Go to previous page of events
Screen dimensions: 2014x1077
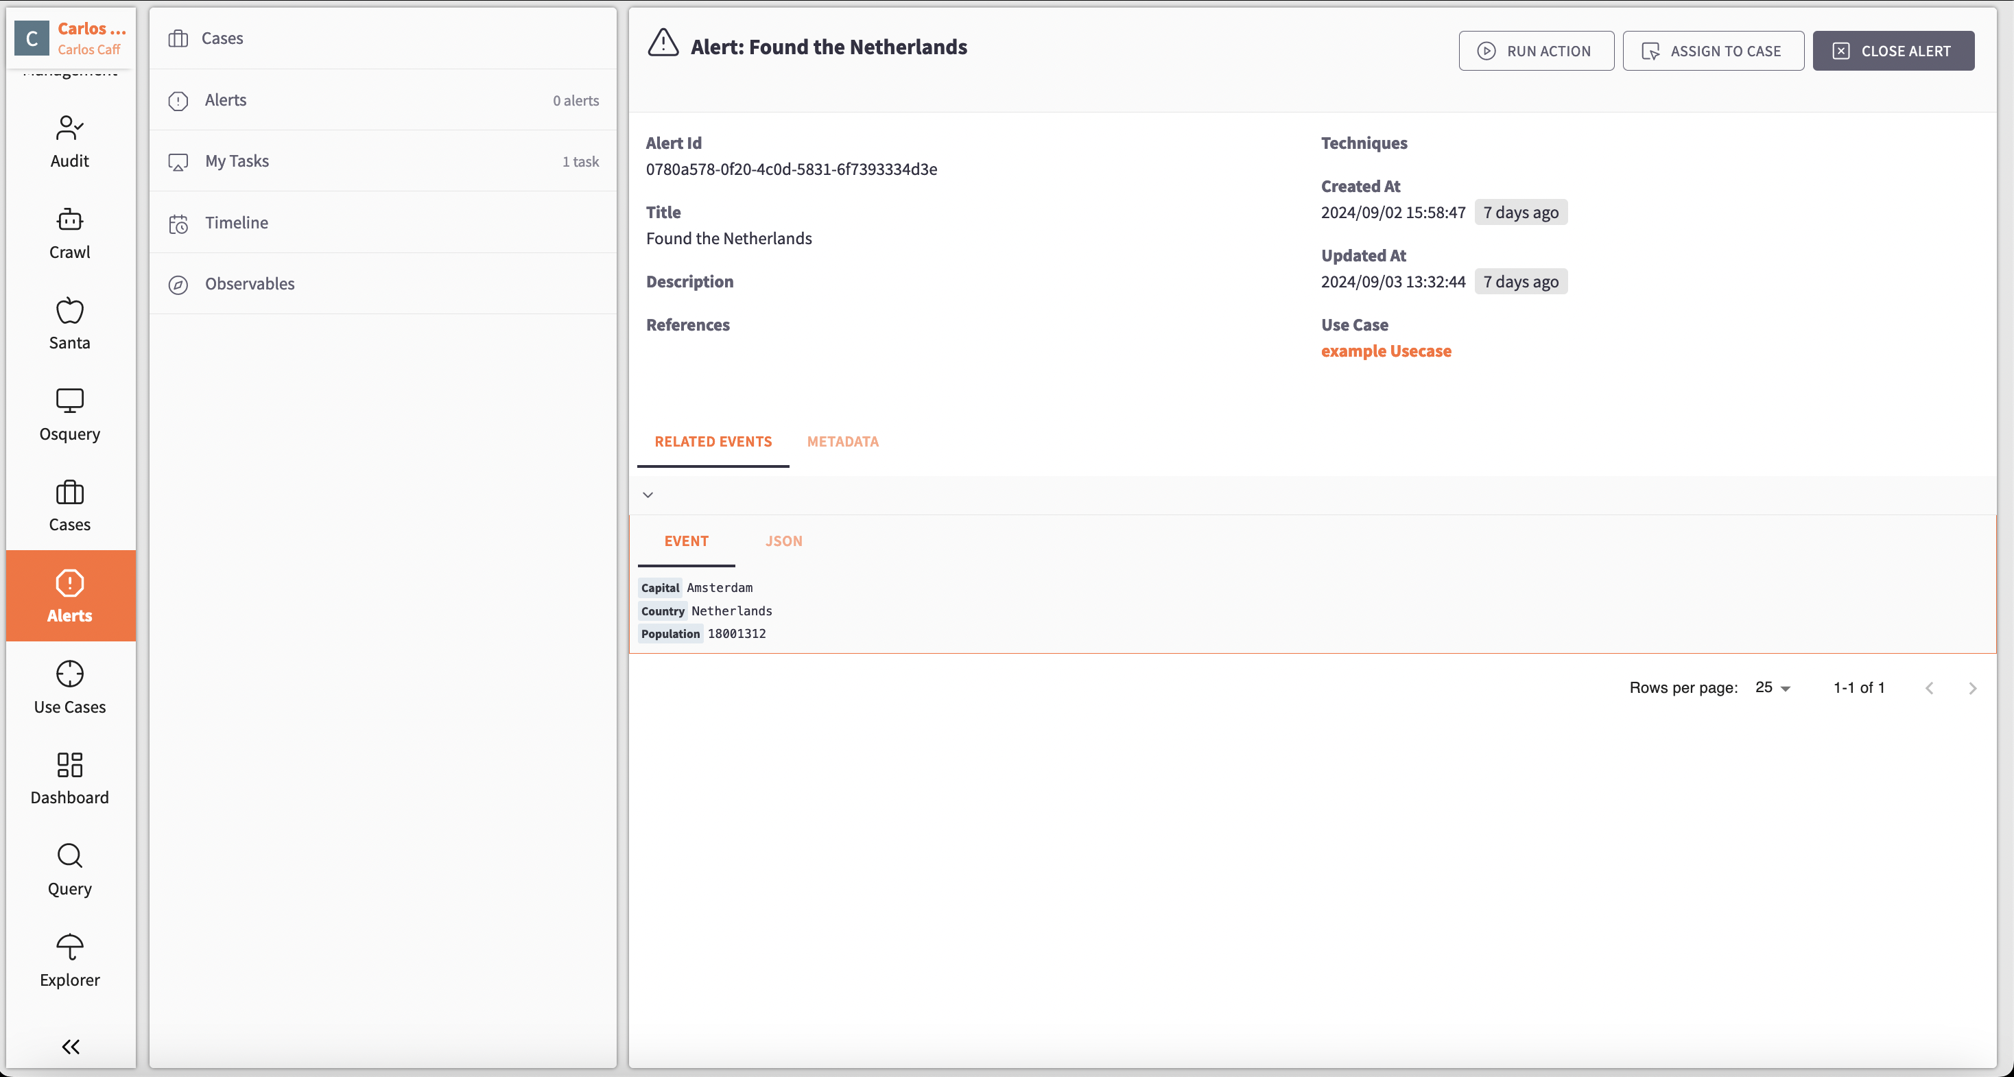(x=1930, y=688)
